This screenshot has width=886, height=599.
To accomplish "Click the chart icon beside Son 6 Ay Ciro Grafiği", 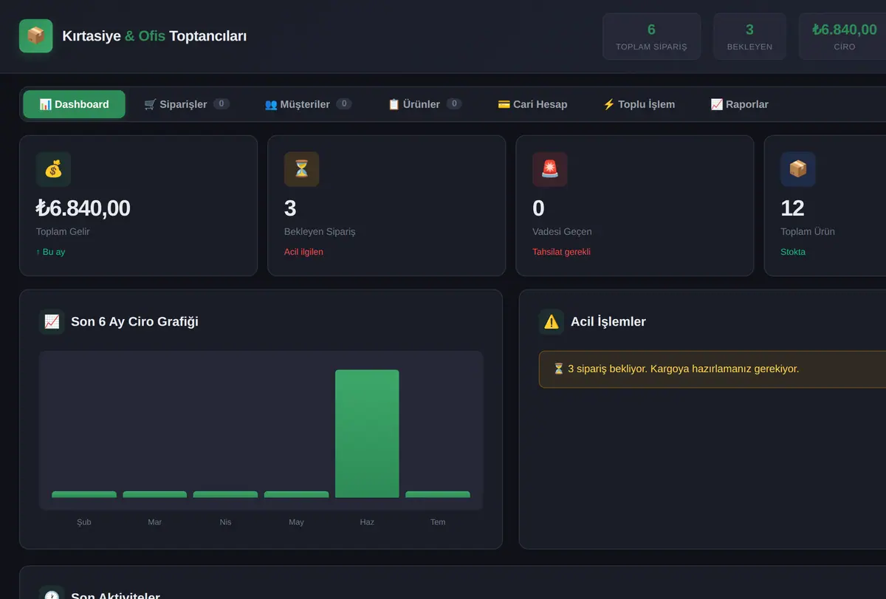I will tap(52, 321).
